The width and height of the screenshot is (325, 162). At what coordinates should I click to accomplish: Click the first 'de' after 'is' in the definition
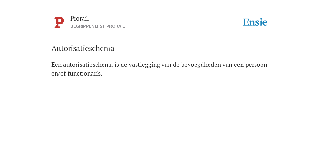pyautogui.click(x=124, y=65)
